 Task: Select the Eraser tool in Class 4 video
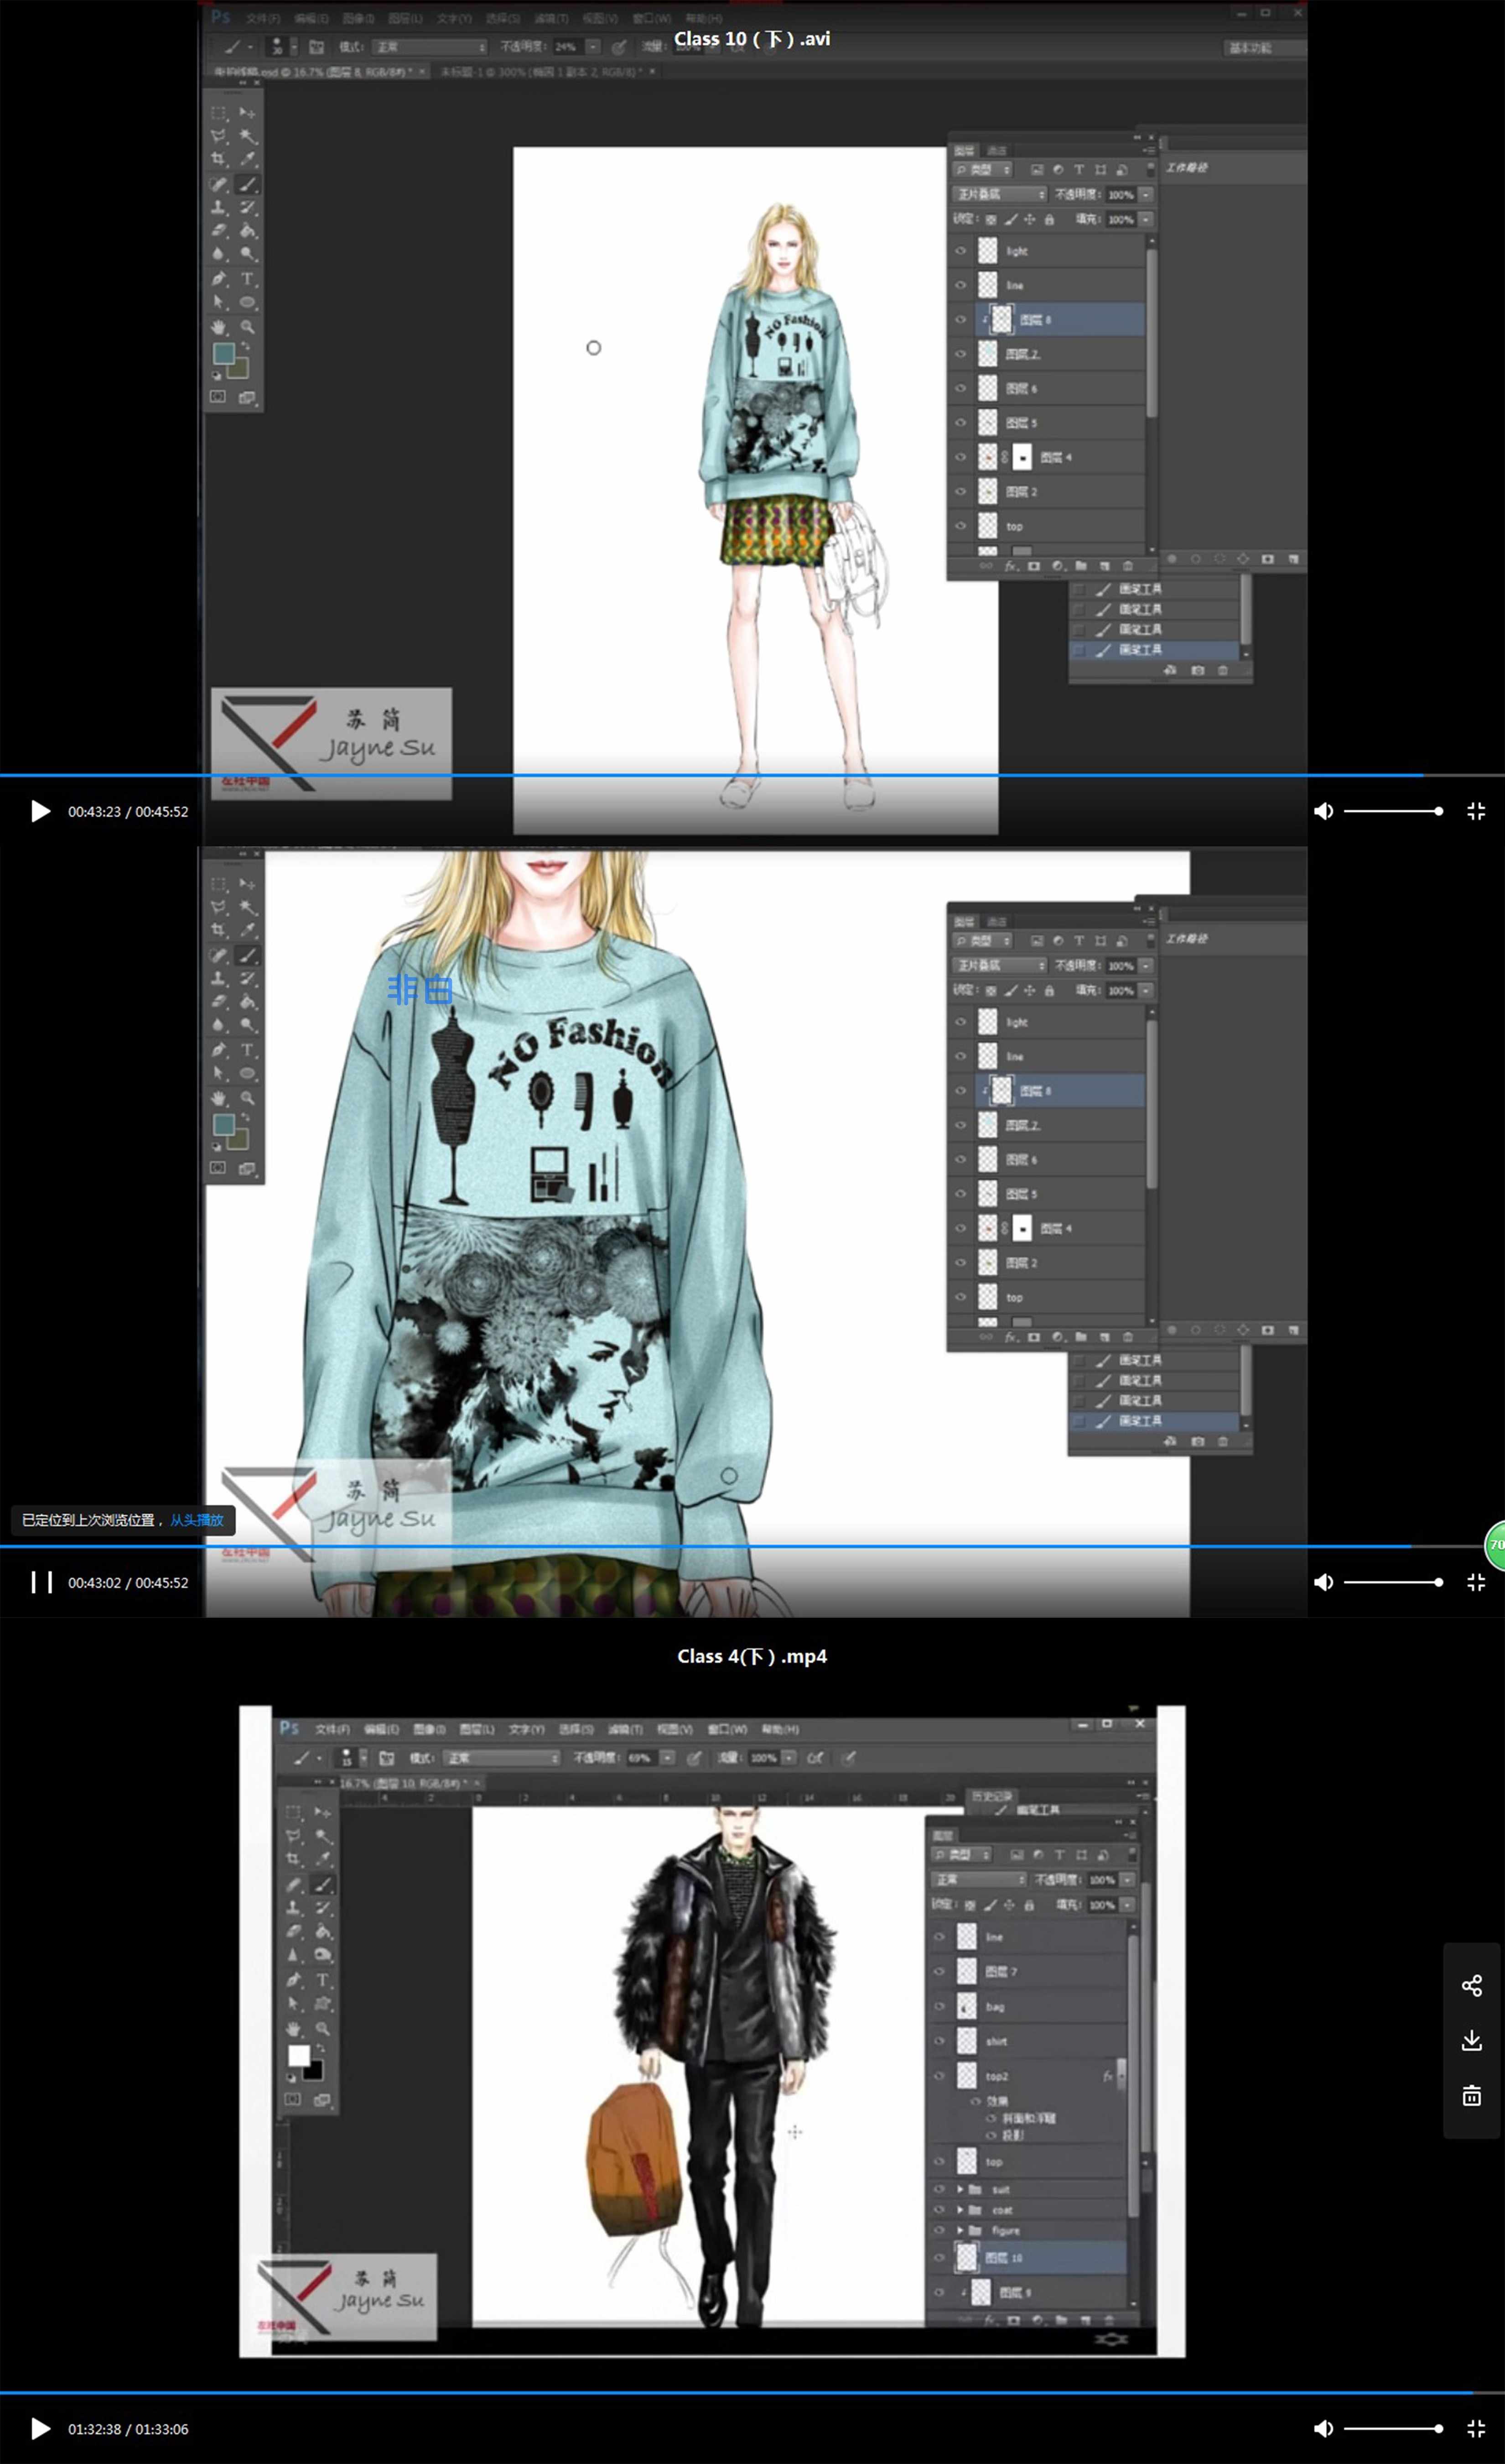[294, 1932]
